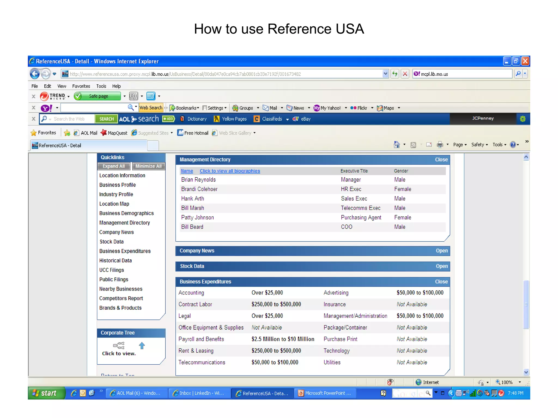
Task: Open Yahoo Maps toolbar item
Action: 385,108
